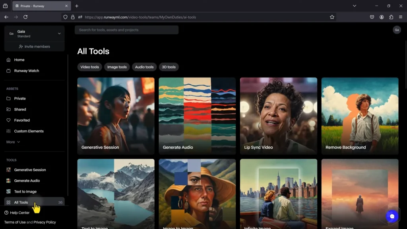The image size is (407, 229).
Task: Go to Runway Watch page
Action: pos(27,71)
